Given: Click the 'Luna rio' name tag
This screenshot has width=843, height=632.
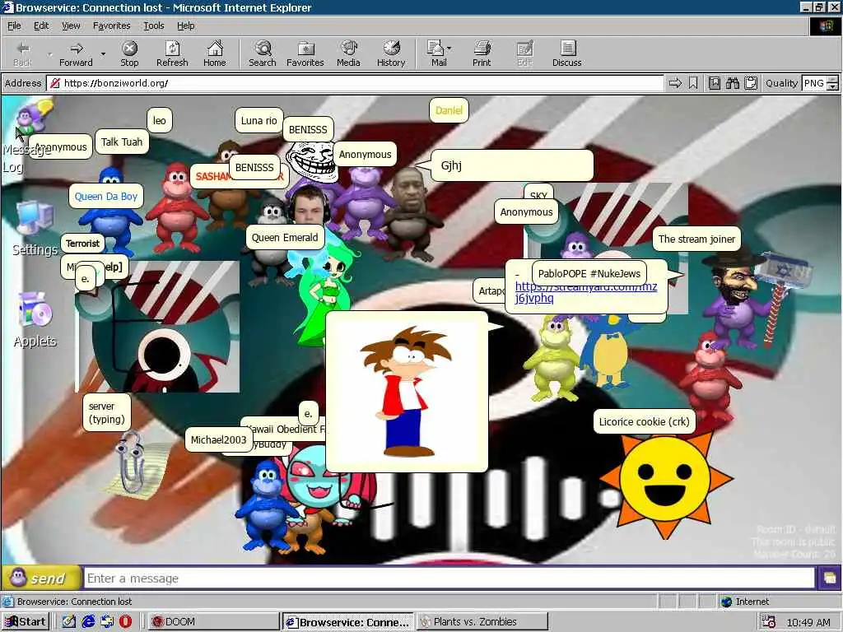Looking at the screenshot, I should click(x=258, y=120).
